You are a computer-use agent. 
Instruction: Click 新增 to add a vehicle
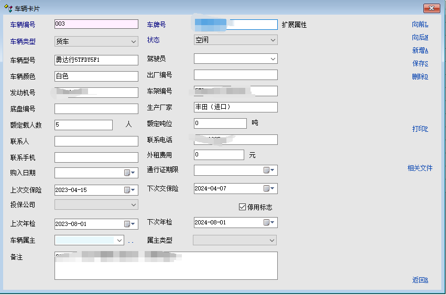(x=420, y=50)
